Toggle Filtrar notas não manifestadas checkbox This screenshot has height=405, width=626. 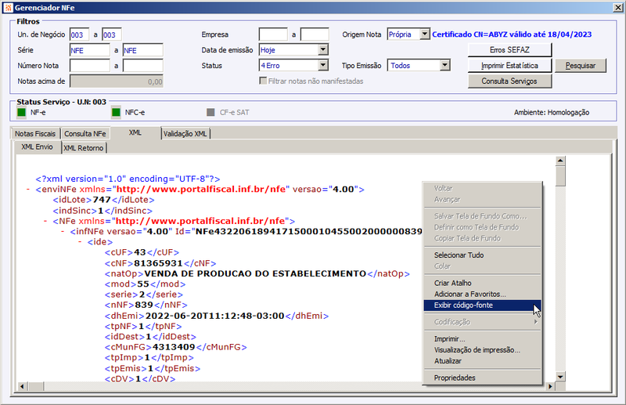point(263,81)
